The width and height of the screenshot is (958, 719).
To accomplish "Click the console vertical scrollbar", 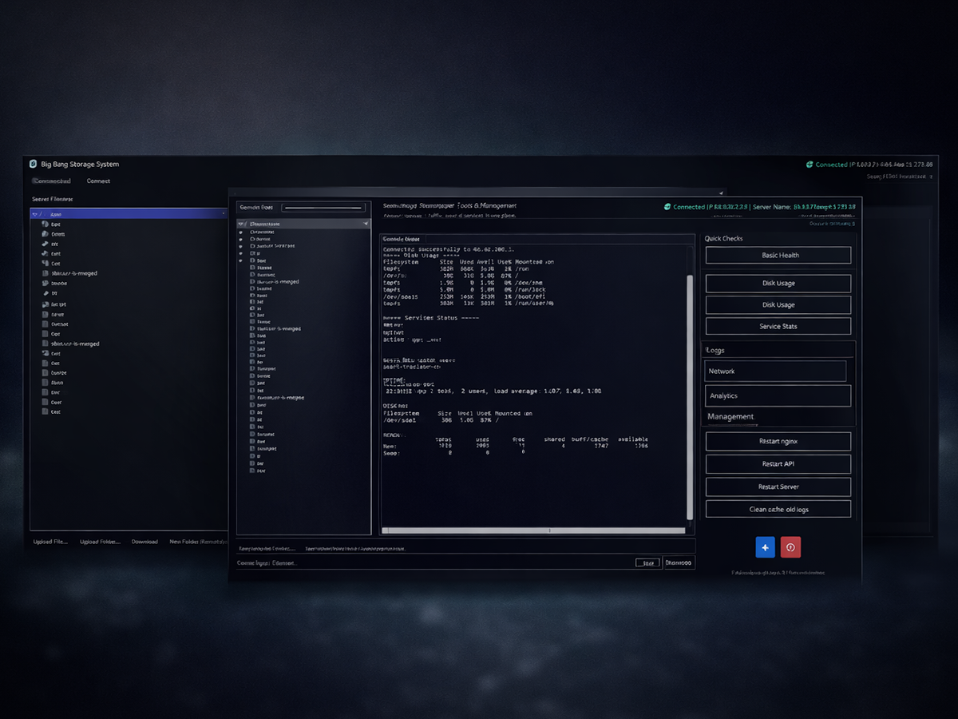I will (690, 383).
